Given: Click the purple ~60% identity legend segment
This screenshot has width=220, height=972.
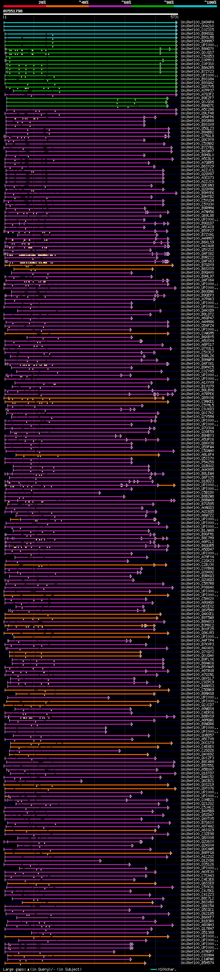Looking at the screenshot, I should [110, 6].
